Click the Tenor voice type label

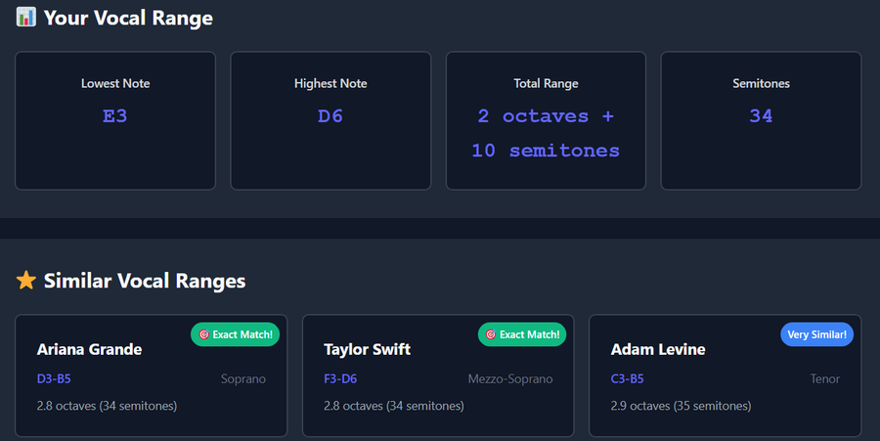(x=824, y=379)
